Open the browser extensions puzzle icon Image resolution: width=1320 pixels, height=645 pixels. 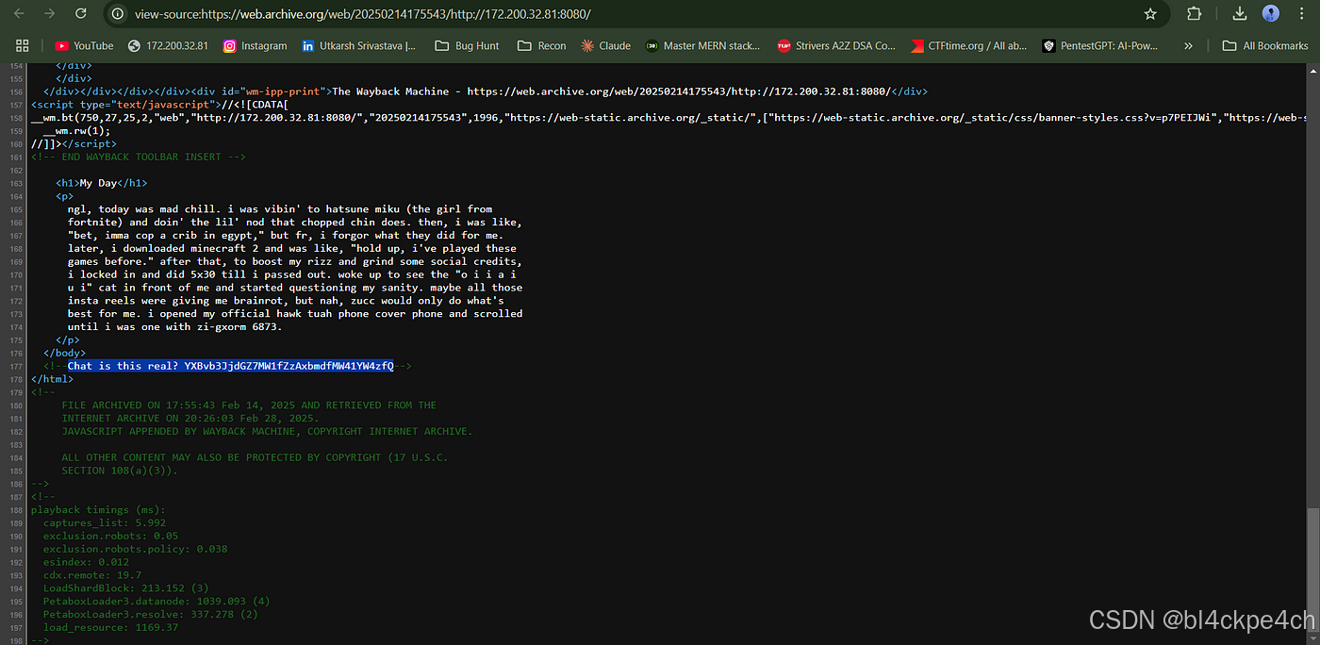(1195, 14)
